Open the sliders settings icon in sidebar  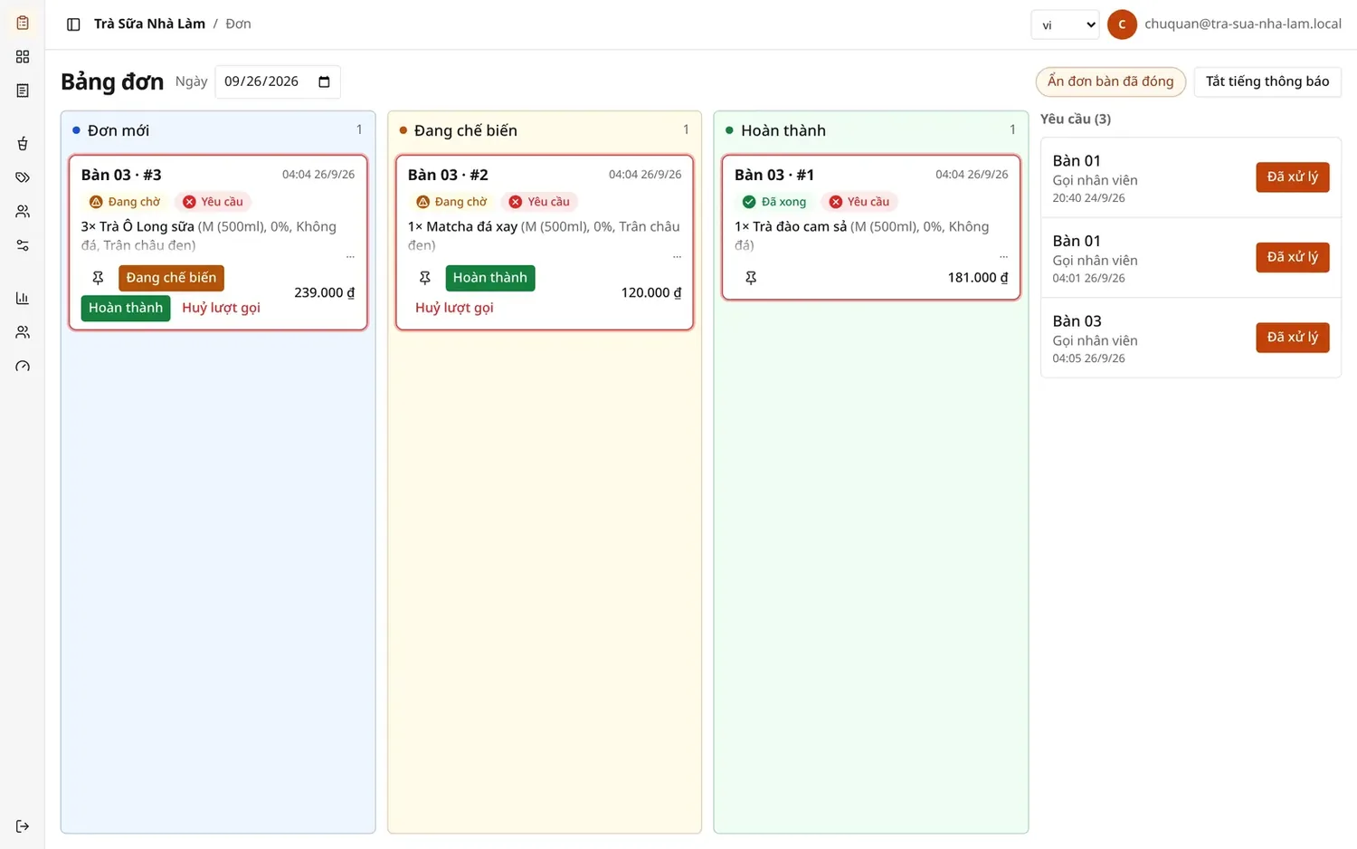click(23, 245)
